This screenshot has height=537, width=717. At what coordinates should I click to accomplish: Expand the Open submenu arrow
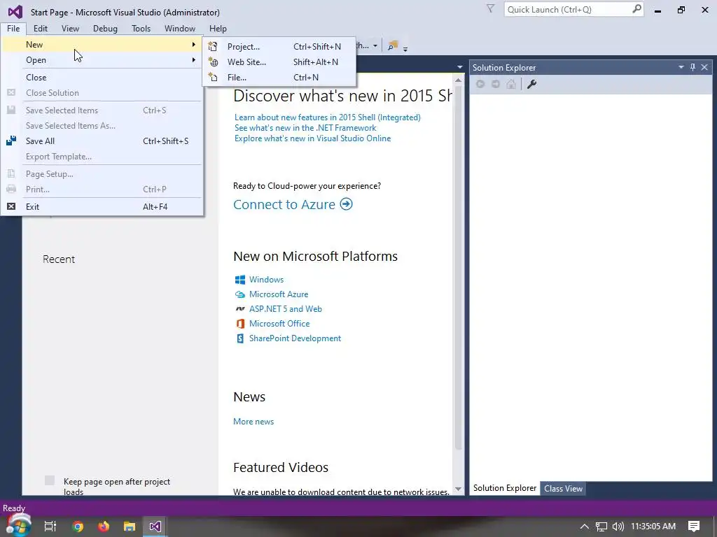point(194,60)
